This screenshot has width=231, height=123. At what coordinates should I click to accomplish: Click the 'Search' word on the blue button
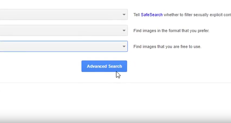[115, 66]
